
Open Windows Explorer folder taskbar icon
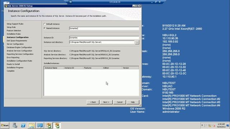(32, 125)
